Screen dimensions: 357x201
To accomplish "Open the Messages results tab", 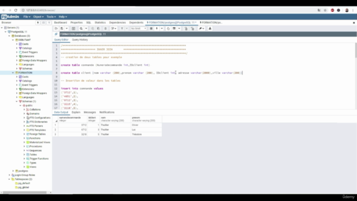I will point(90,112).
